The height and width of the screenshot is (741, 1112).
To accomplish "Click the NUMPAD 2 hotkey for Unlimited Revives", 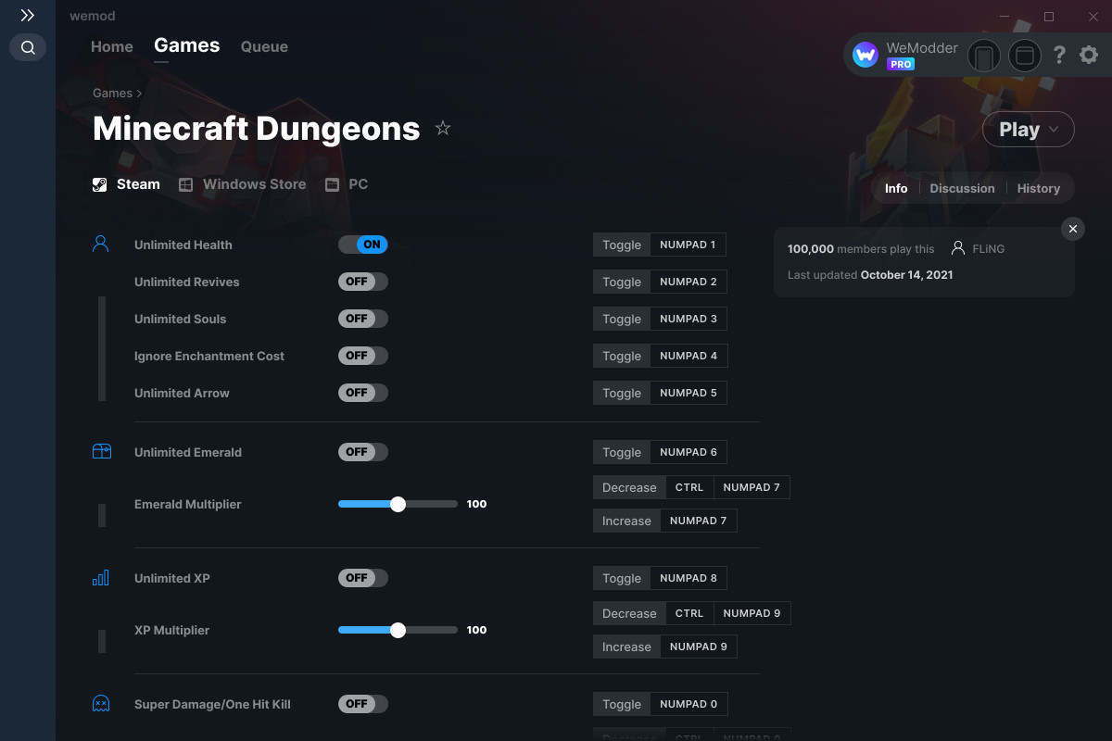I will point(689,282).
